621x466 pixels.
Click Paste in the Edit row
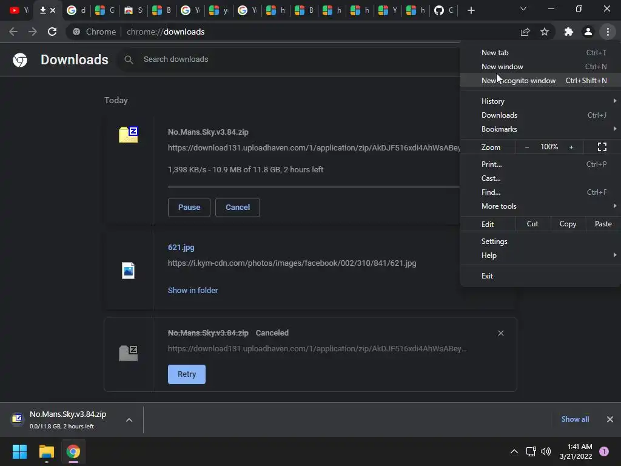coord(603,224)
